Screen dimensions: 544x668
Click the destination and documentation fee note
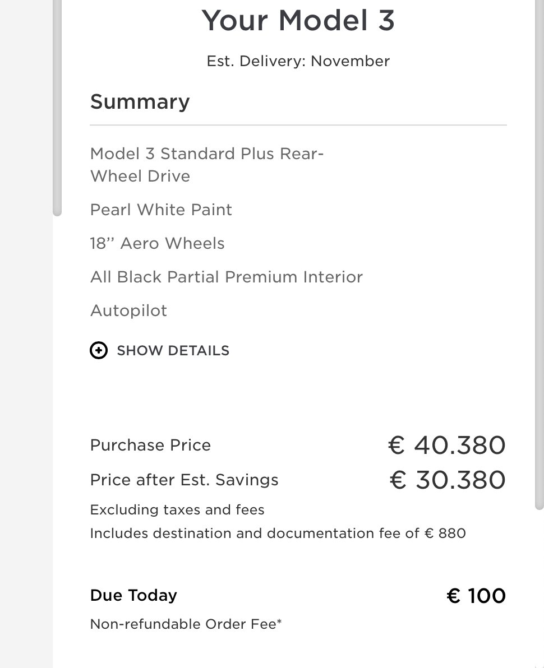278,533
